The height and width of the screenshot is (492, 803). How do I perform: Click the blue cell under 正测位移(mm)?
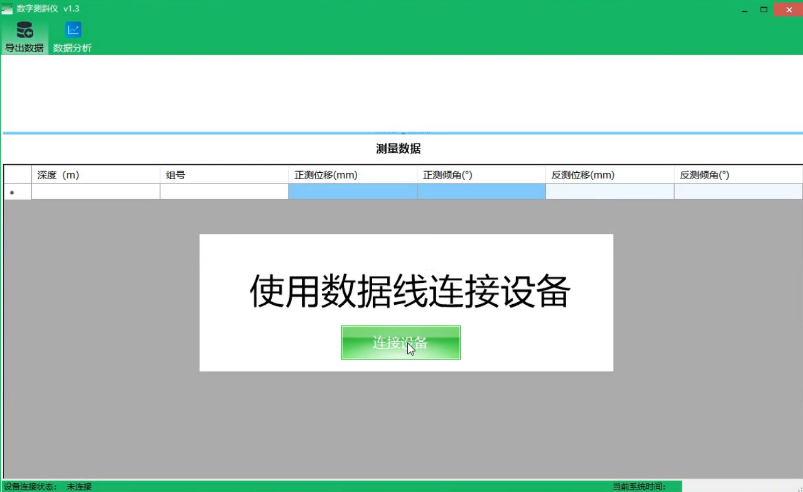[x=352, y=192]
